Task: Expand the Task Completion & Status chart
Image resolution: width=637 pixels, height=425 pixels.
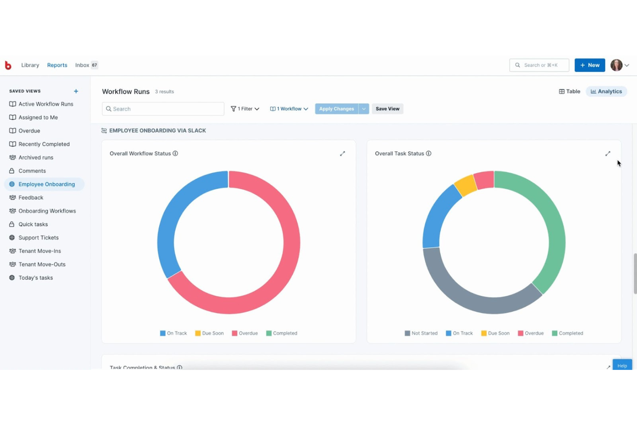Action: click(x=608, y=367)
